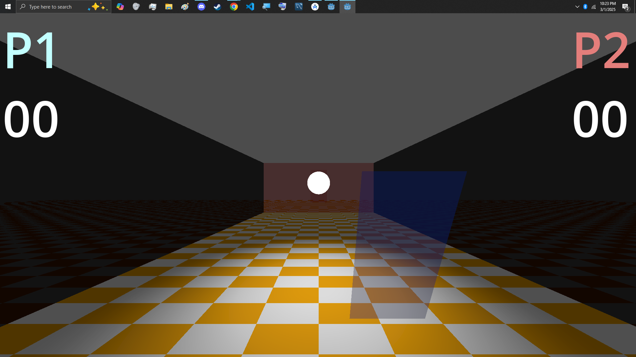
Task: Switch to Google Chrome in taskbar
Action: point(234,7)
